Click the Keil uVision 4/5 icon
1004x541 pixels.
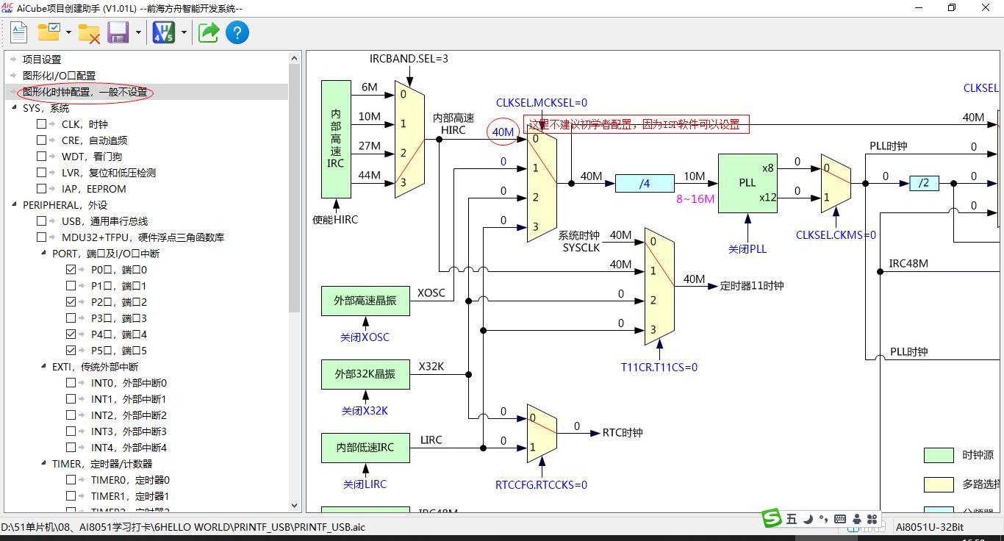[x=163, y=32]
